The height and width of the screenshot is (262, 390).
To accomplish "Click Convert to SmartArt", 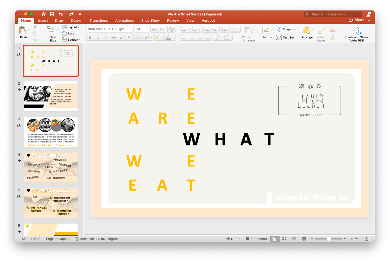I will [249, 34].
